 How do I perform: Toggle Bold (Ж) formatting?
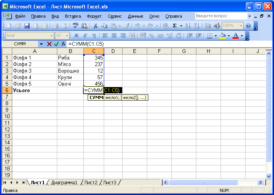pyautogui.click(x=76, y=36)
